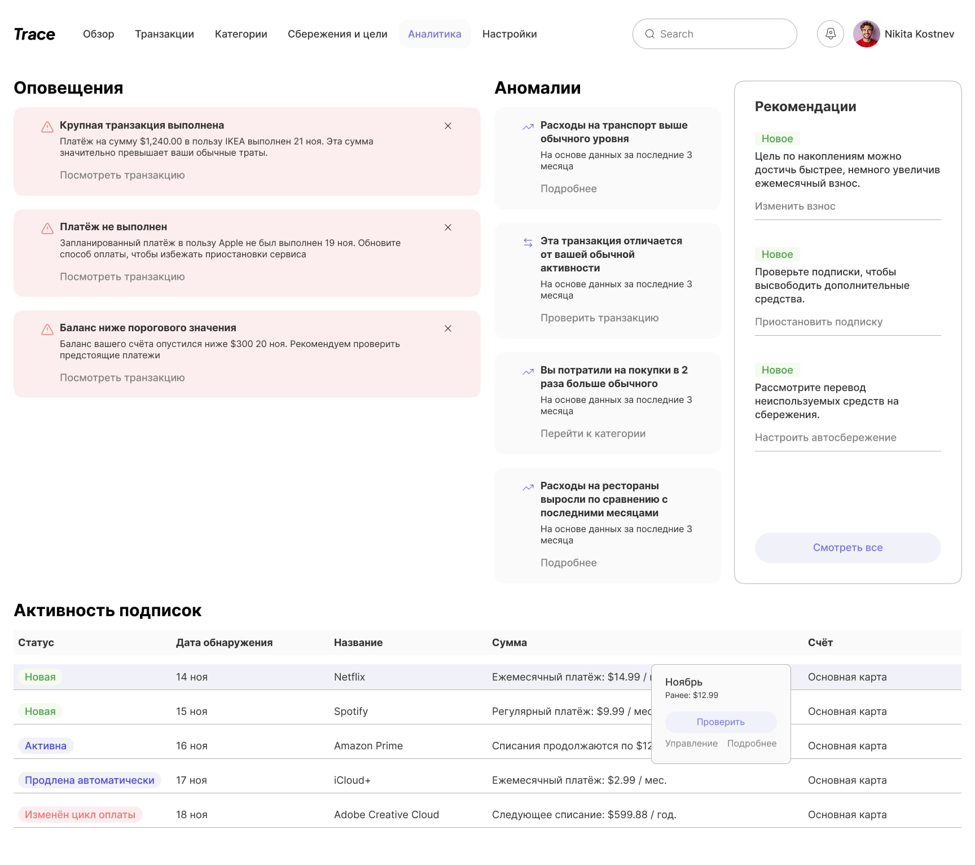Open the Настройки tab
Image resolution: width=975 pixels, height=865 pixels.
[510, 34]
